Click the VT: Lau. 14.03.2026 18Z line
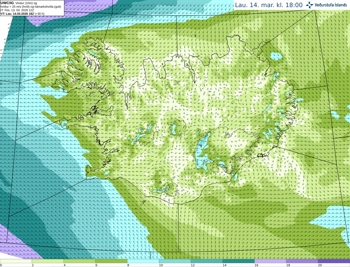 tap(22, 14)
